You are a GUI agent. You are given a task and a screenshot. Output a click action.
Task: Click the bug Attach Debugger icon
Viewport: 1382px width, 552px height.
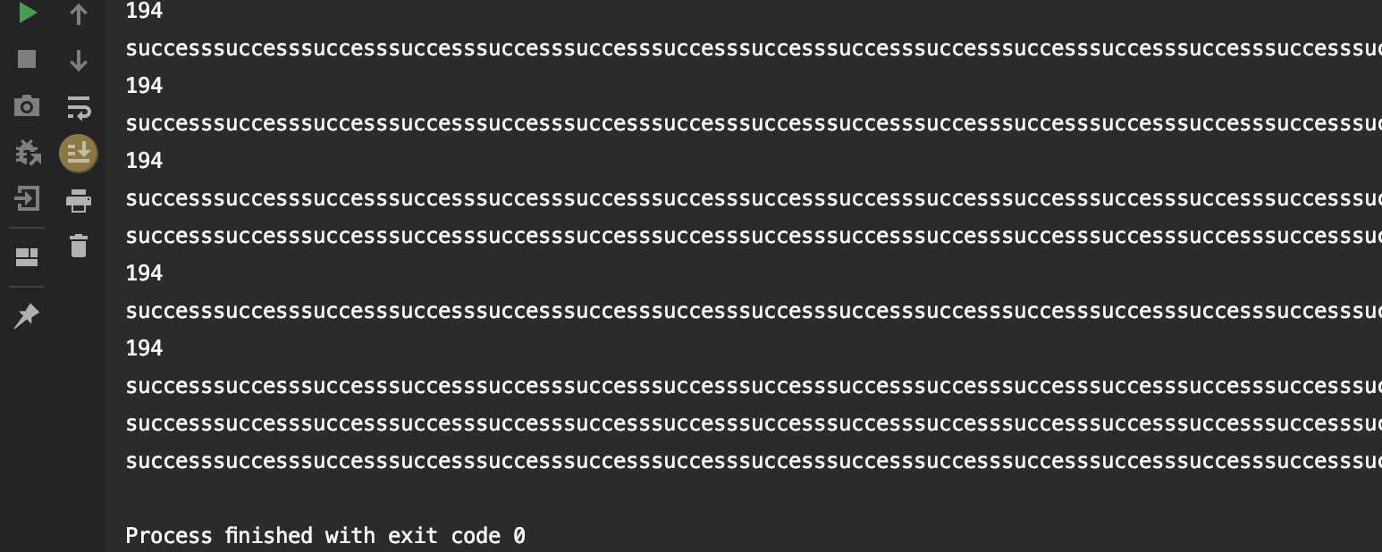click(28, 153)
